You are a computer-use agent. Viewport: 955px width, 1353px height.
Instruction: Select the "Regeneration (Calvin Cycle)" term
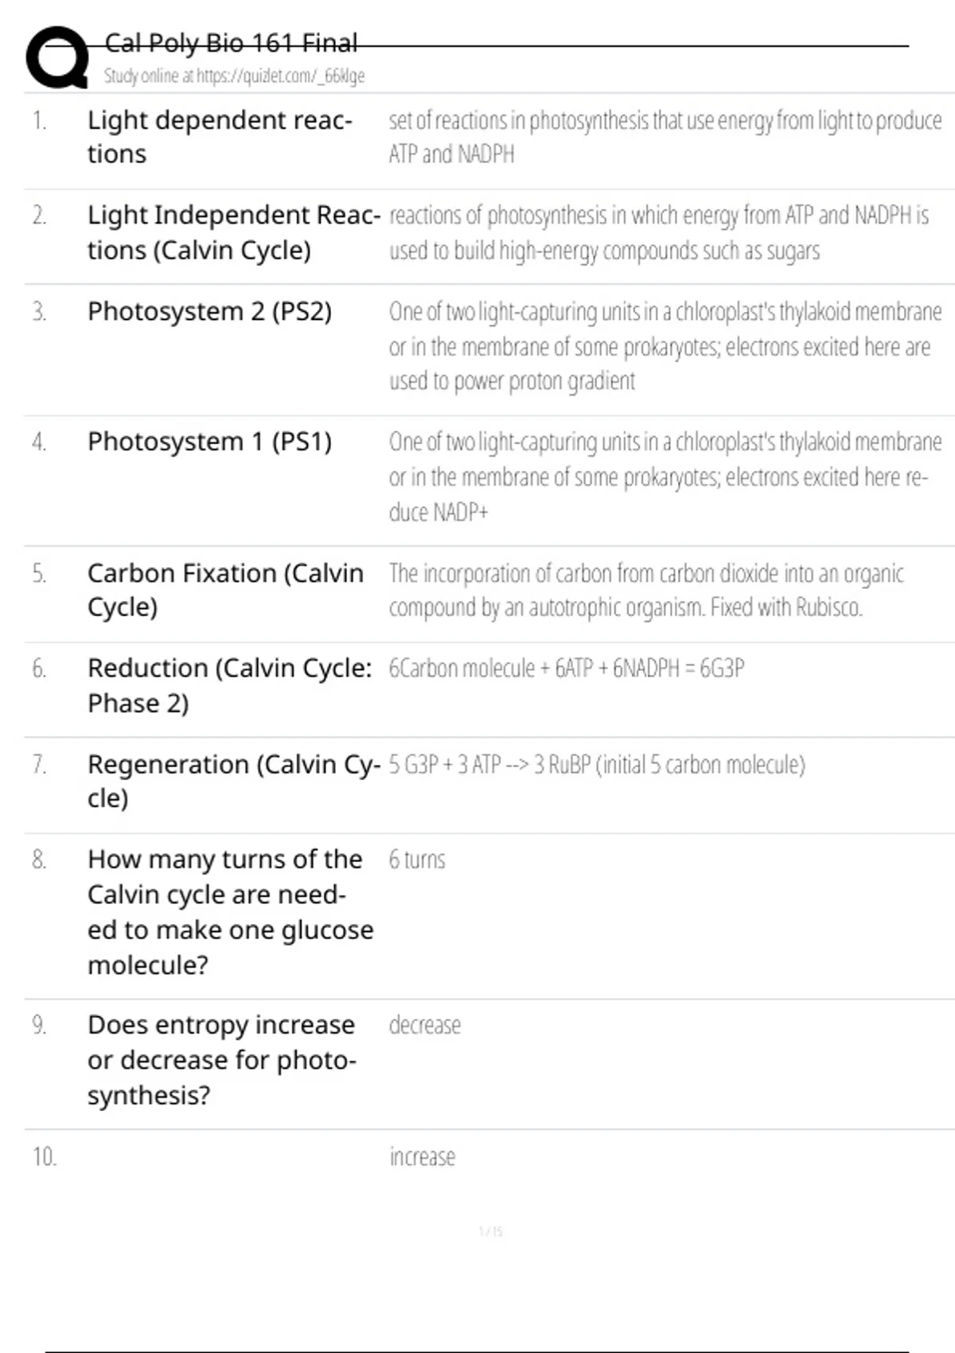point(233,781)
